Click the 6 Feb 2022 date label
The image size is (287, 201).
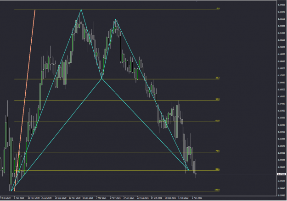(x=183, y=198)
